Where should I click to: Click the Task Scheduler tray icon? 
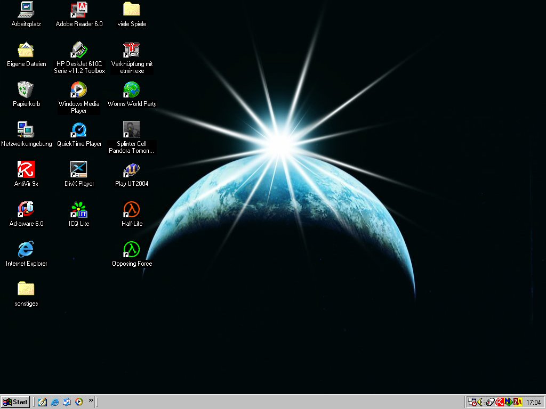[x=472, y=402]
